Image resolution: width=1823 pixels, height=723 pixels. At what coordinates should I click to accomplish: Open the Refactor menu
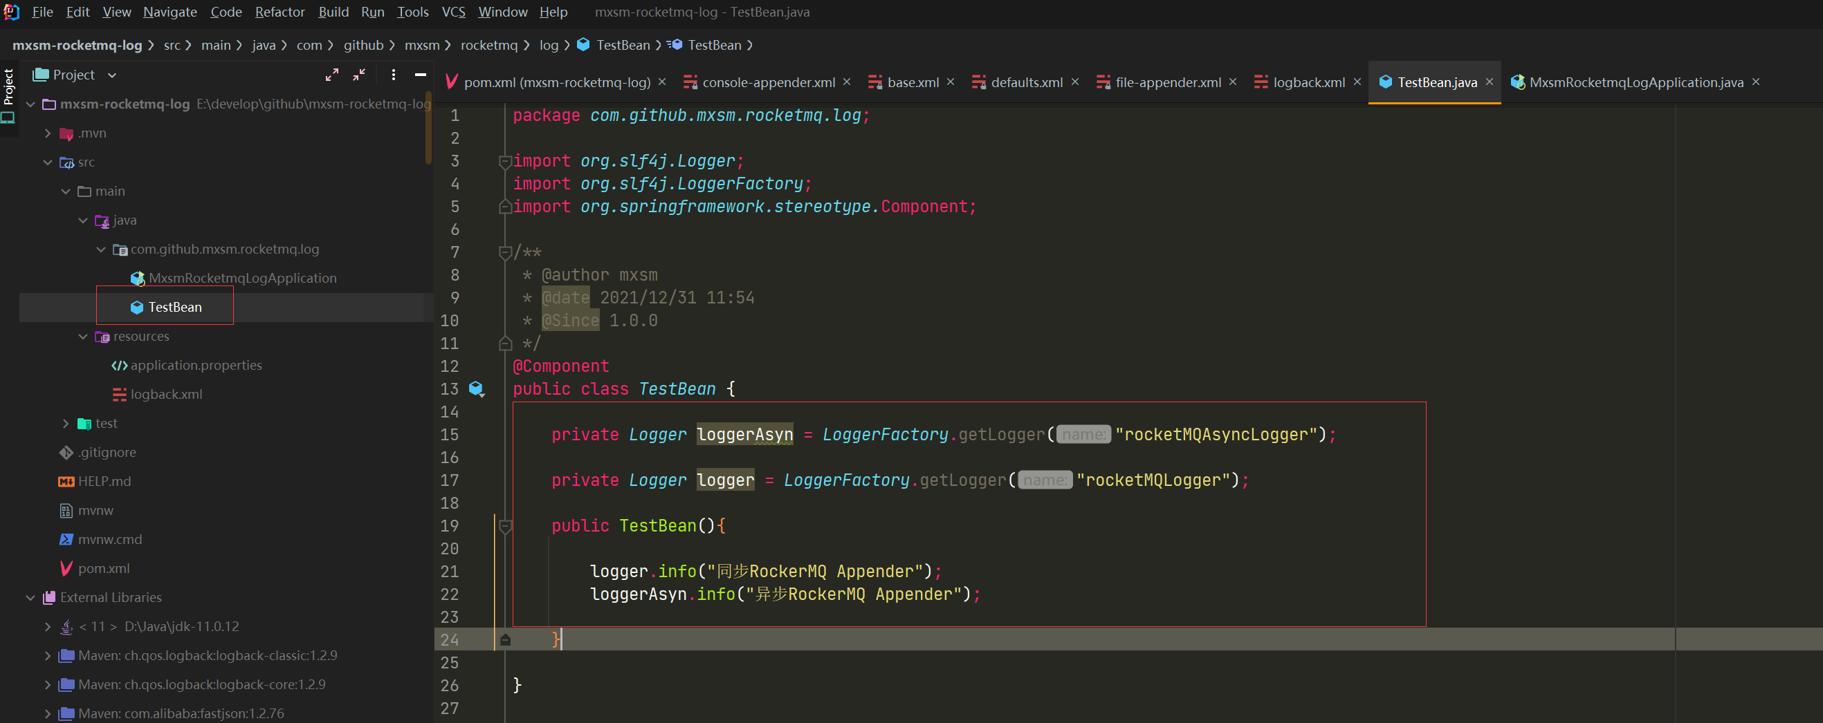coord(280,12)
